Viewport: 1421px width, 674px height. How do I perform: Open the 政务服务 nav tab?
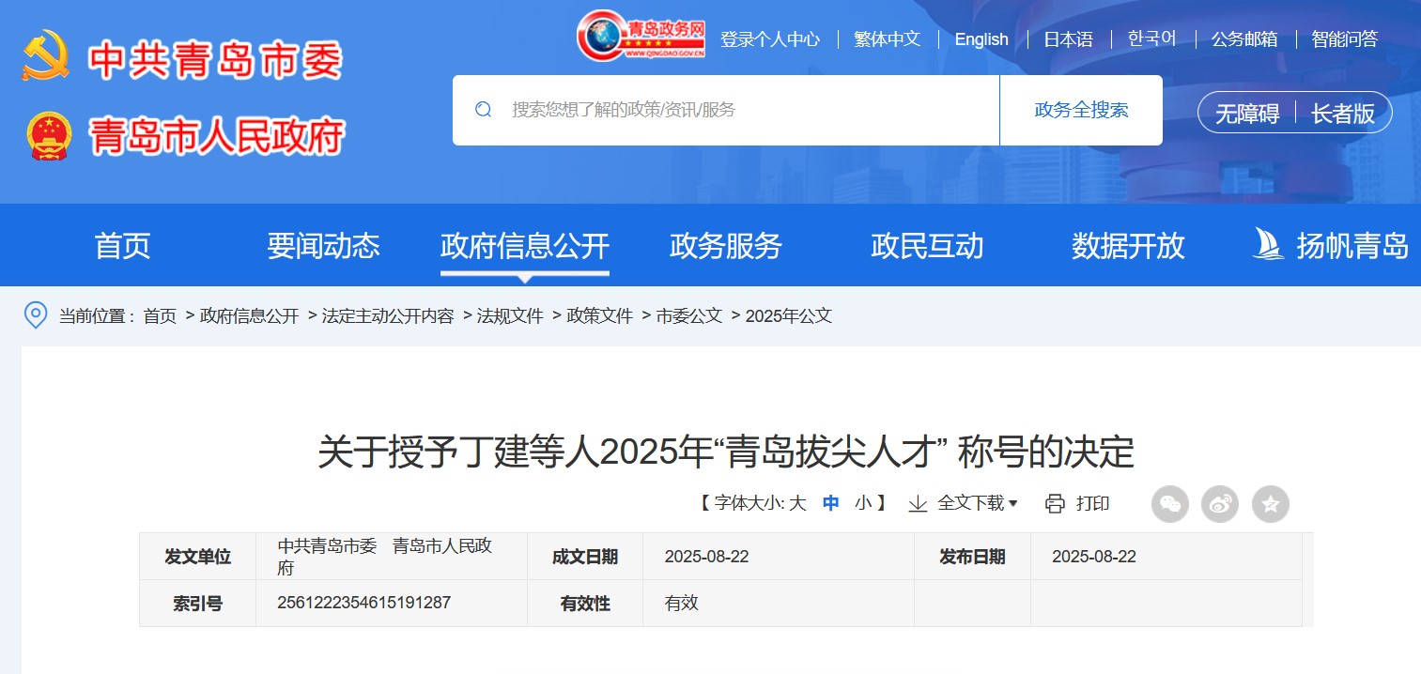coord(726,246)
